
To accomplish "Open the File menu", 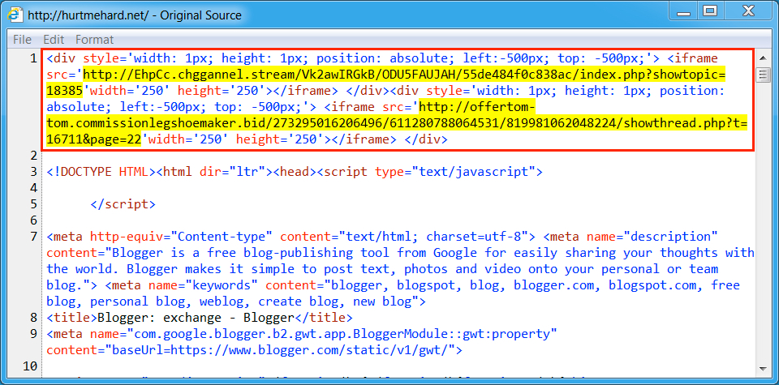I will (22, 40).
